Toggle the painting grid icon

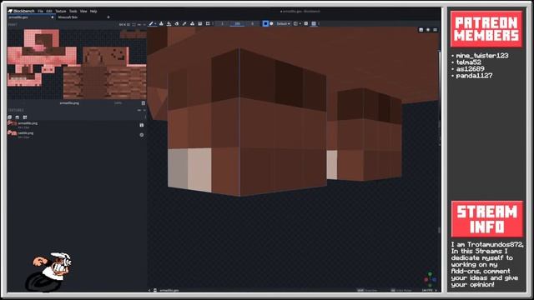pos(314,23)
